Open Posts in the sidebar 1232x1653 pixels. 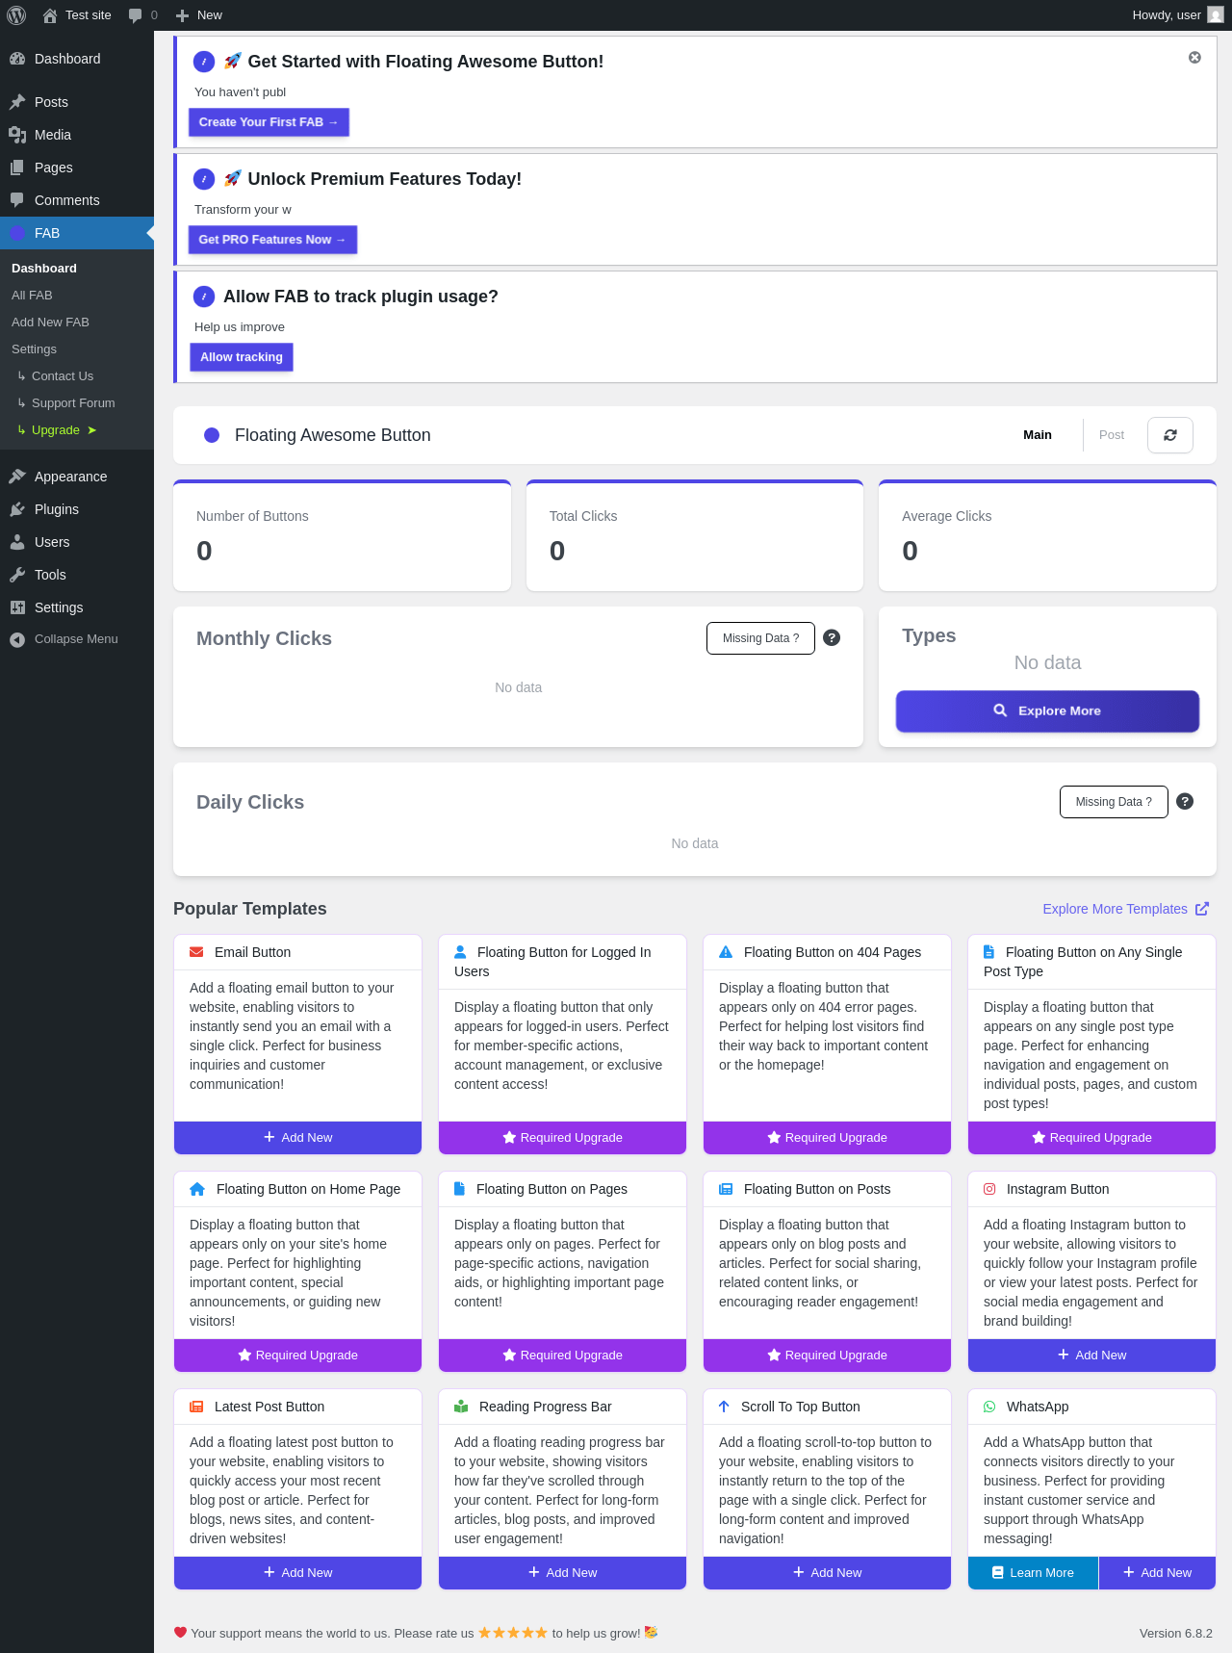[77, 102]
